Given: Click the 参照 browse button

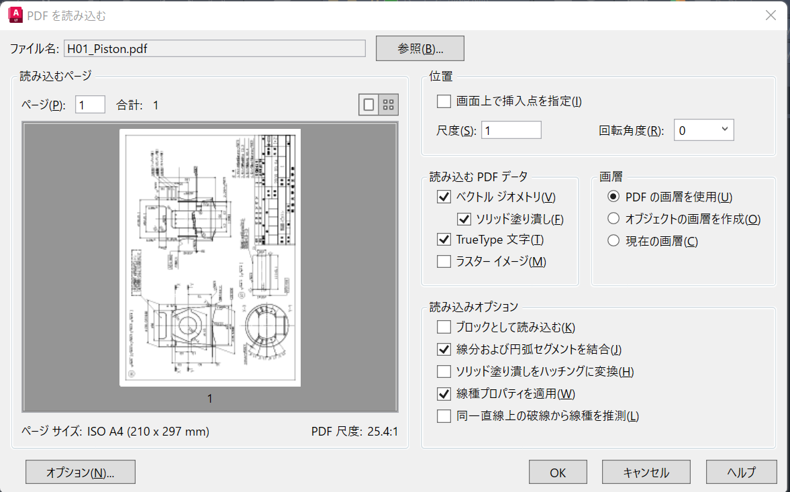Looking at the screenshot, I should 420,48.
